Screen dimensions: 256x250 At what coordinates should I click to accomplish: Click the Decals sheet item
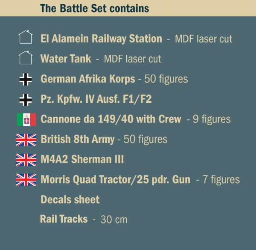click(x=70, y=199)
